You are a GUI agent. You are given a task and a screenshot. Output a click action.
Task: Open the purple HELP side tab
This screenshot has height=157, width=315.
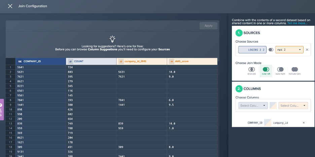coord(2,110)
